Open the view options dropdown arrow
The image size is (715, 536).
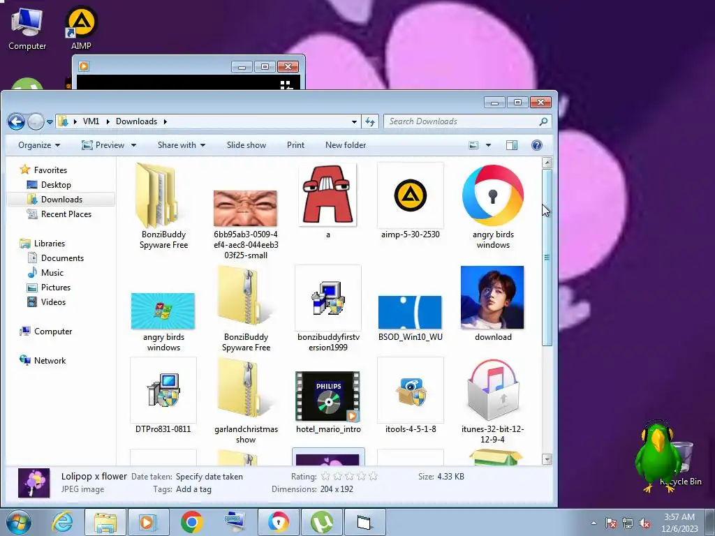click(488, 145)
